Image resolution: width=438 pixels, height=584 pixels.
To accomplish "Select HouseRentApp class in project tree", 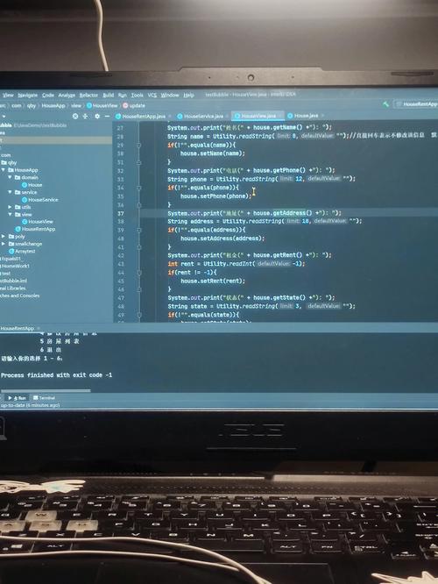I will 35,229.
